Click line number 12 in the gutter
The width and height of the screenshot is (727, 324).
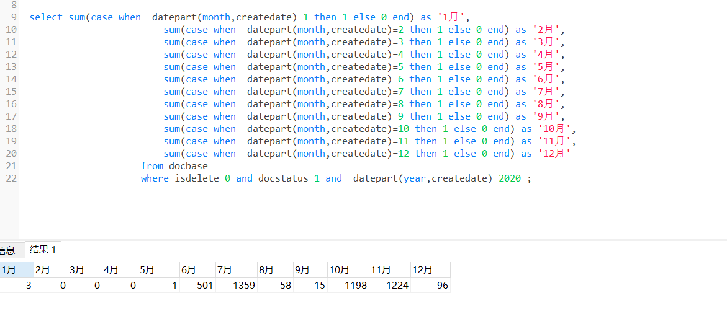(11, 55)
